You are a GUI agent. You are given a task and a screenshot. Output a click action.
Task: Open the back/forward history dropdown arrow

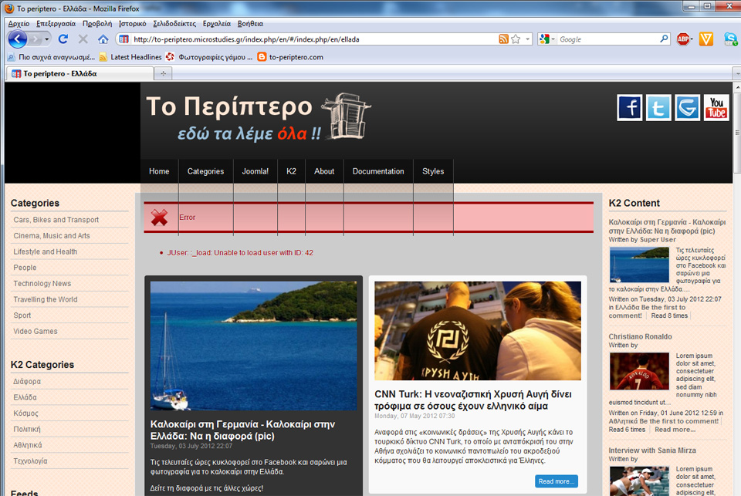tap(47, 39)
